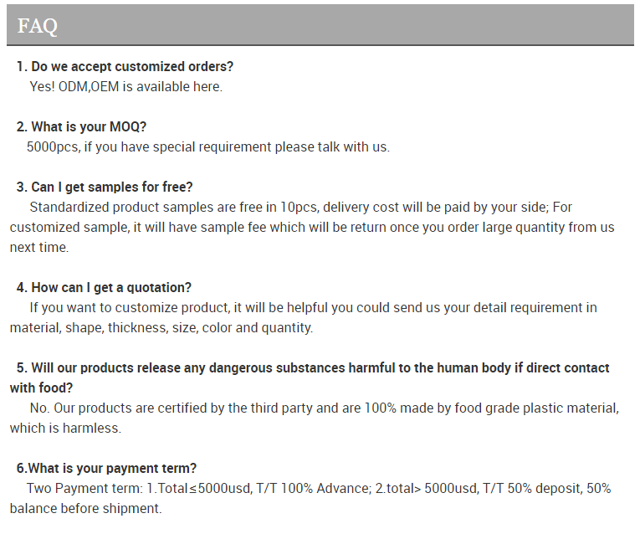The image size is (640, 534).
Task: Click the '5000pcs' MOQ answer text
Action: click(x=208, y=147)
